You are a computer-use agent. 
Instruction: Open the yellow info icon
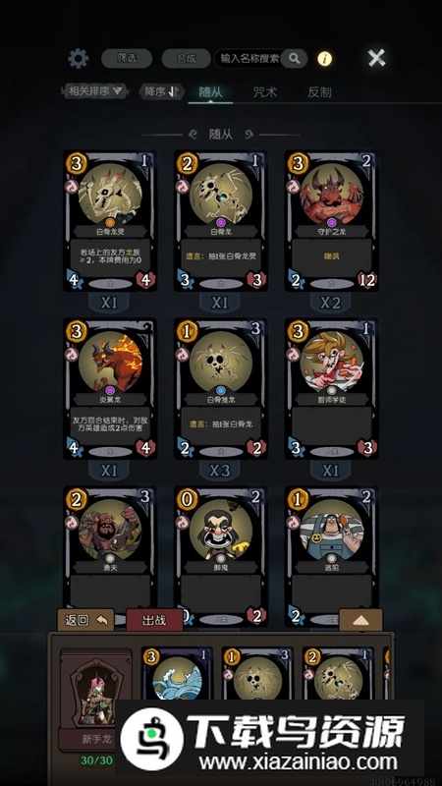coord(325,59)
